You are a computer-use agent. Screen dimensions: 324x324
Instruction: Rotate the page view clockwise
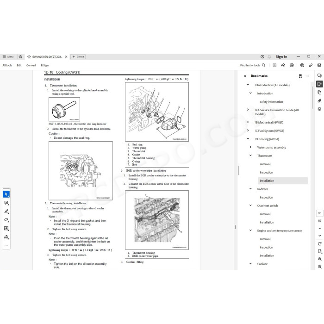320,244
